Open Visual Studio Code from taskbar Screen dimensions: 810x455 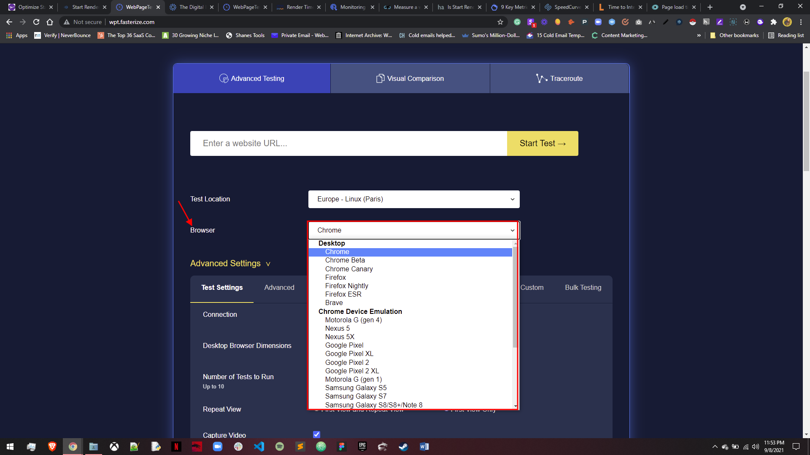coord(259,447)
